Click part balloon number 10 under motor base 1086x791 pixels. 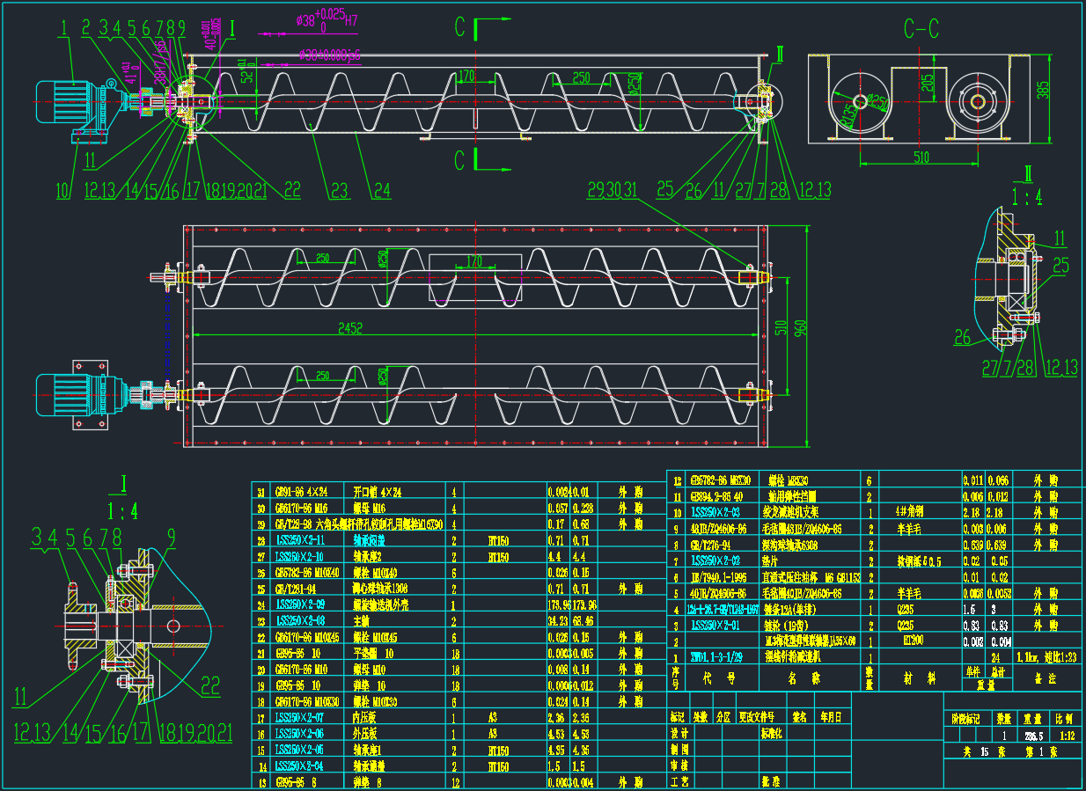62,190
